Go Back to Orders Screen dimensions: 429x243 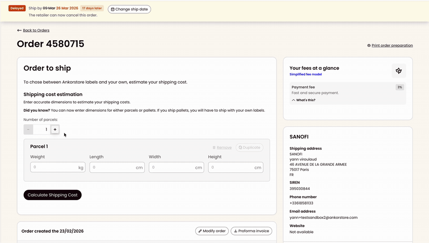36,30
